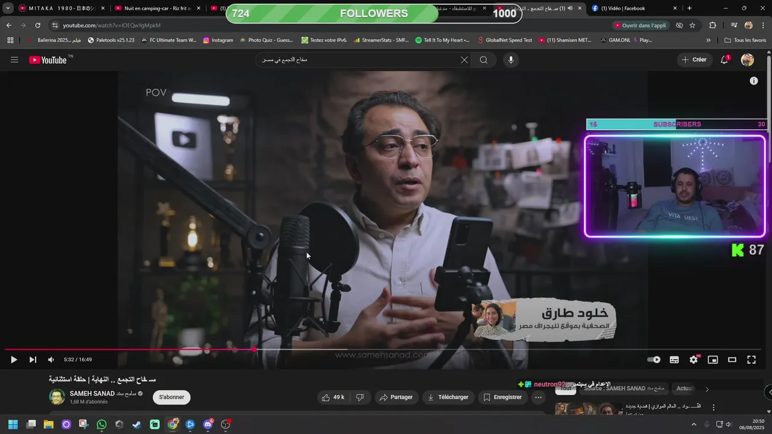Dislike the video

[x=360, y=397]
